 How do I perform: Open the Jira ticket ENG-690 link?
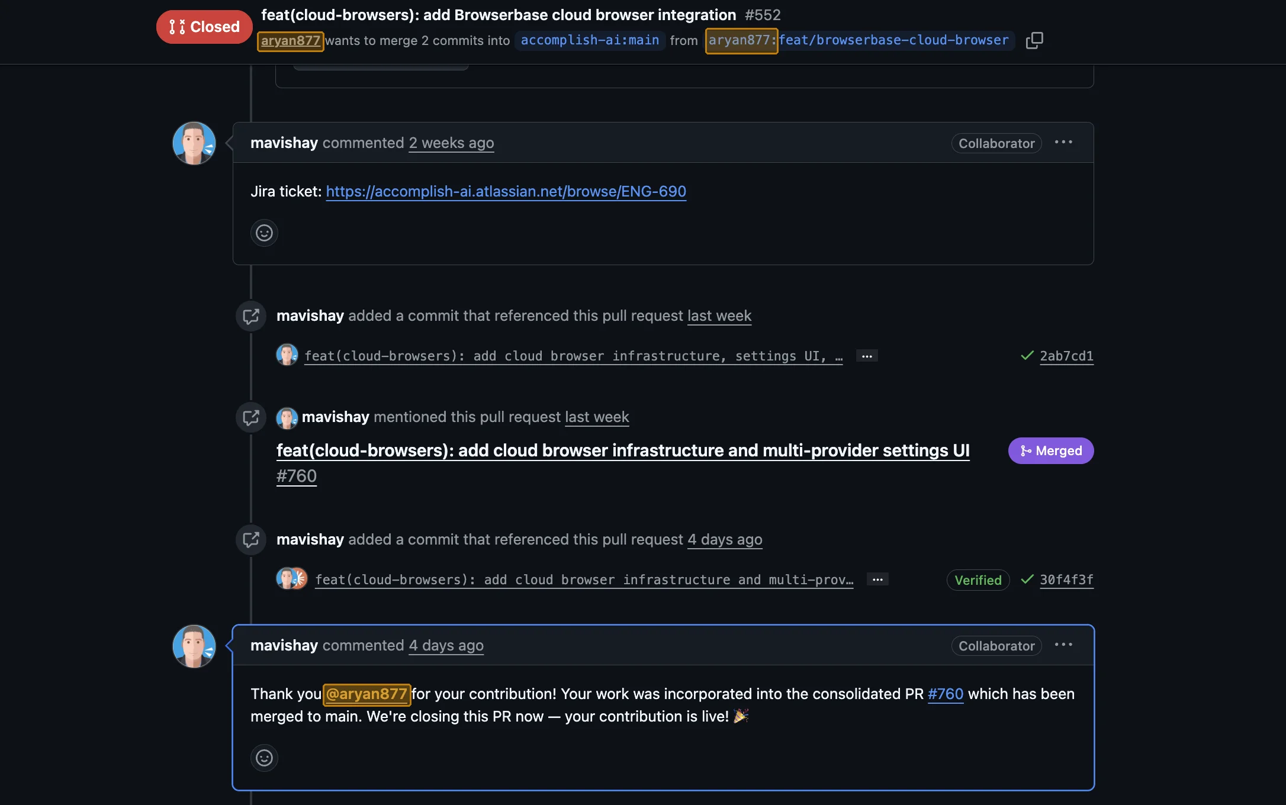tap(506, 191)
